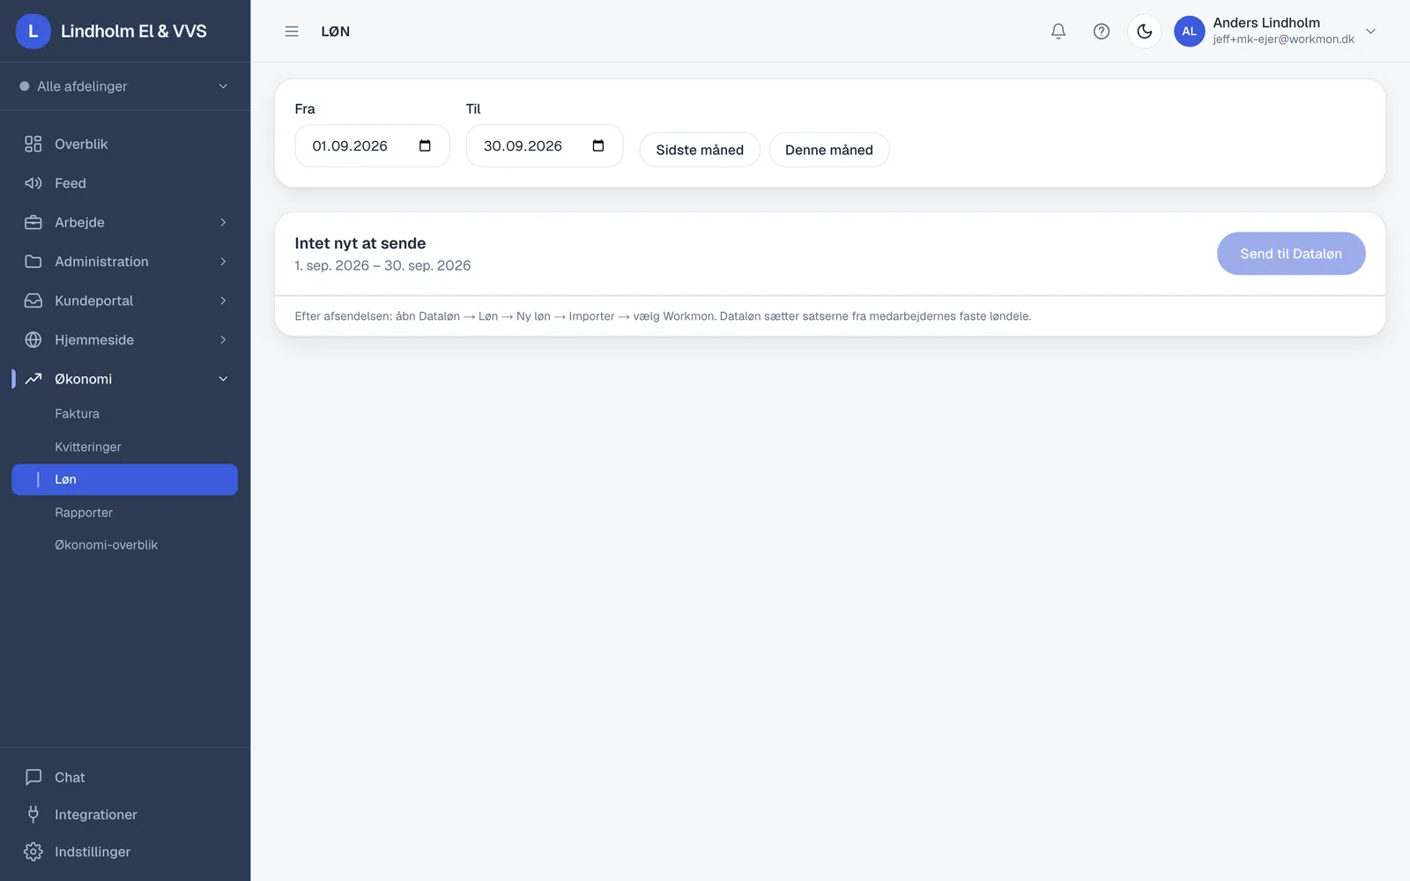Click the Arbejde briefcase icon
1410x881 pixels.
33,223
